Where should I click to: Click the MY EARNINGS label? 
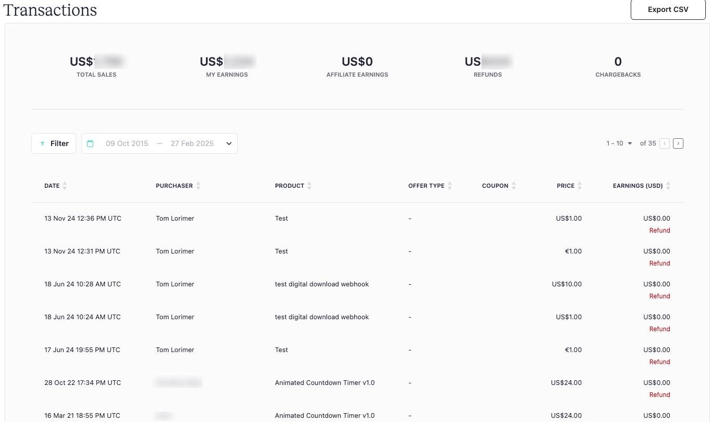(227, 75)
